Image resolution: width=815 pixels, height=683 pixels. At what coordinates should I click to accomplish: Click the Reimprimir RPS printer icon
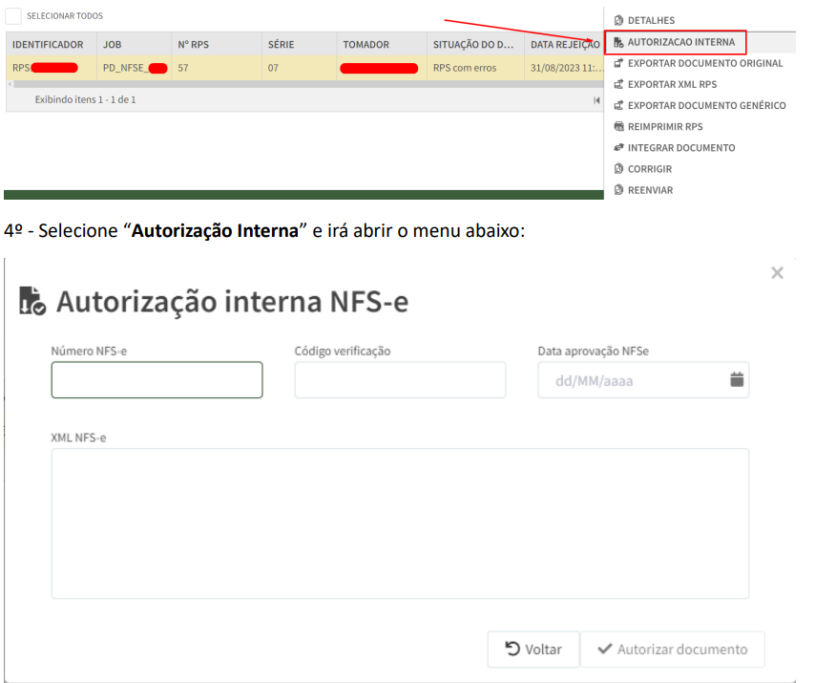618,126
